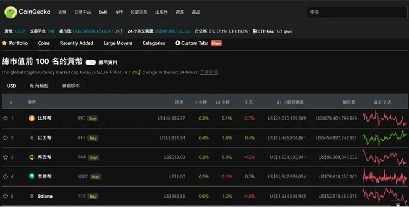Open the 幣安幣 coin name link
Screen dimensions: 409x207
pyautogui.click(x=45, y=157)
